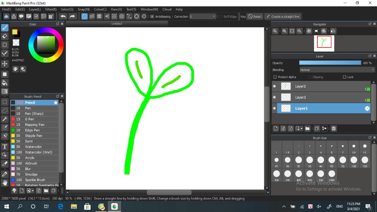Open Microsoft Edge from the taskbar
Image resolution: width=377 pixels, height=212 pixels.
click(60, 206)
